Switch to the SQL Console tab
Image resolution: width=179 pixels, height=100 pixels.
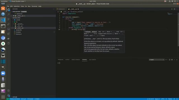click(x=93, y=60)
